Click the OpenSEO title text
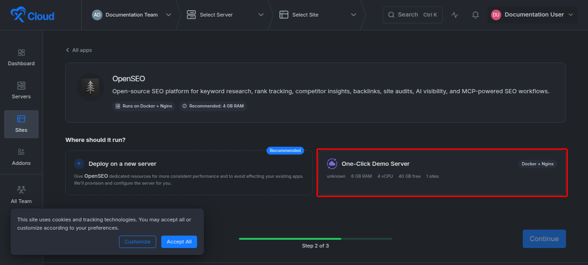The width and height of the screenshot is (588, 265). 129,79
